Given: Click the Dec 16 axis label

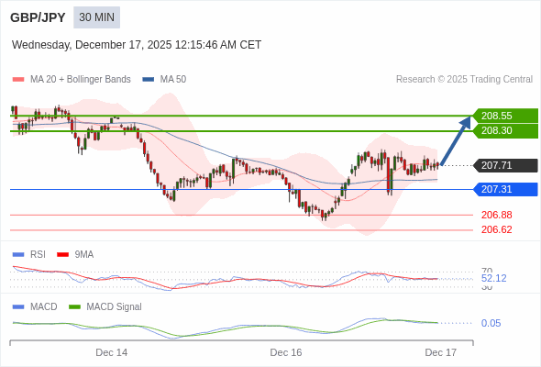Looking at the screenshot, I should (x=286, y=352).
